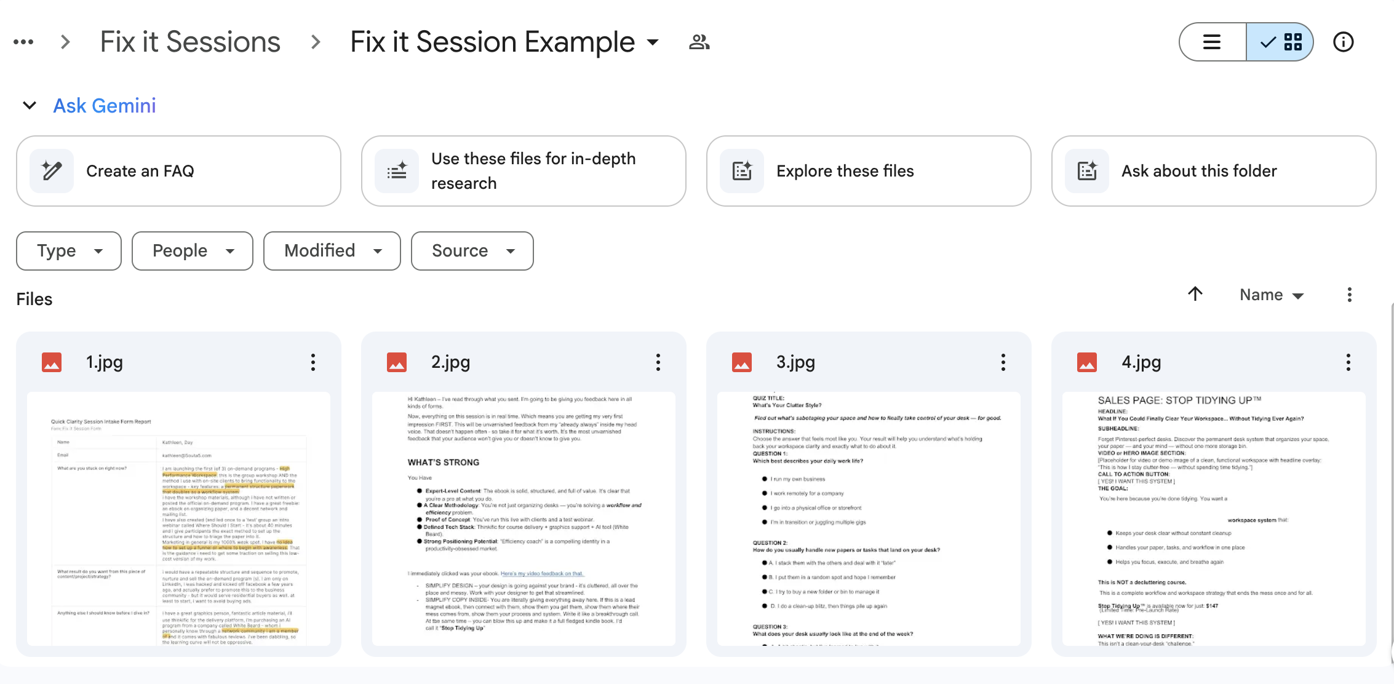The image size is (1394, 684).
Task: Click Explore these files button
Action: coord(869,171)
